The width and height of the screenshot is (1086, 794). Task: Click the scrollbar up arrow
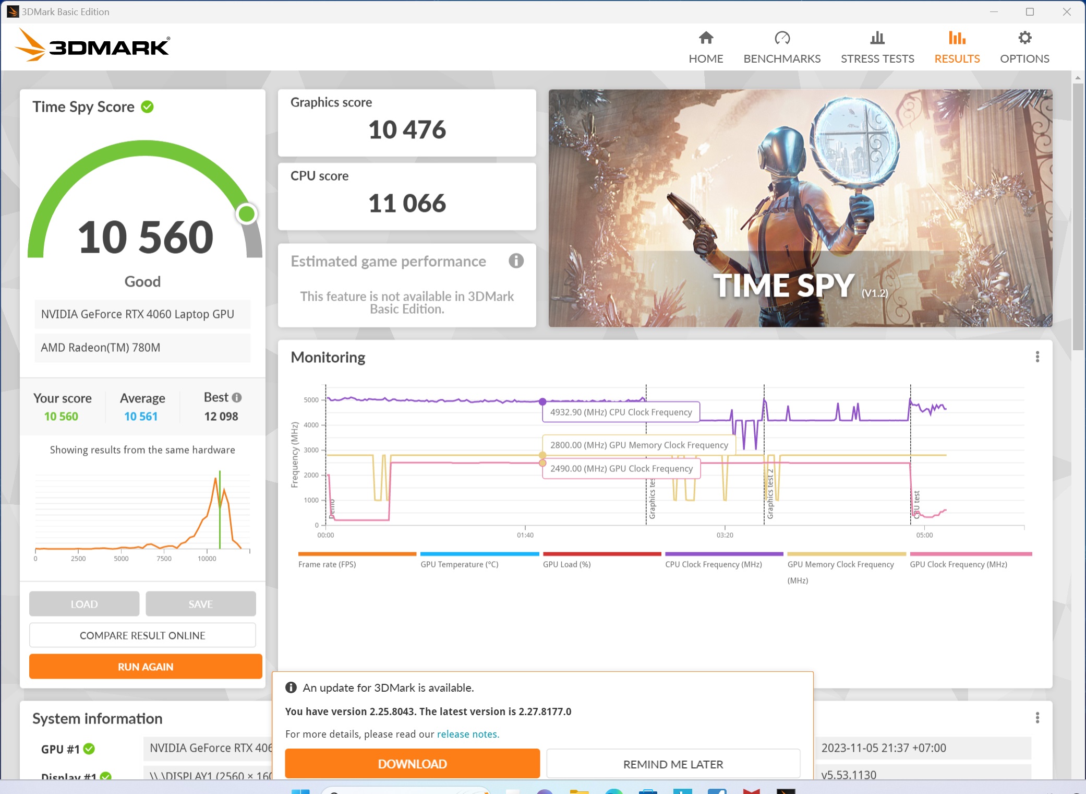click(x=1078, y=77)
